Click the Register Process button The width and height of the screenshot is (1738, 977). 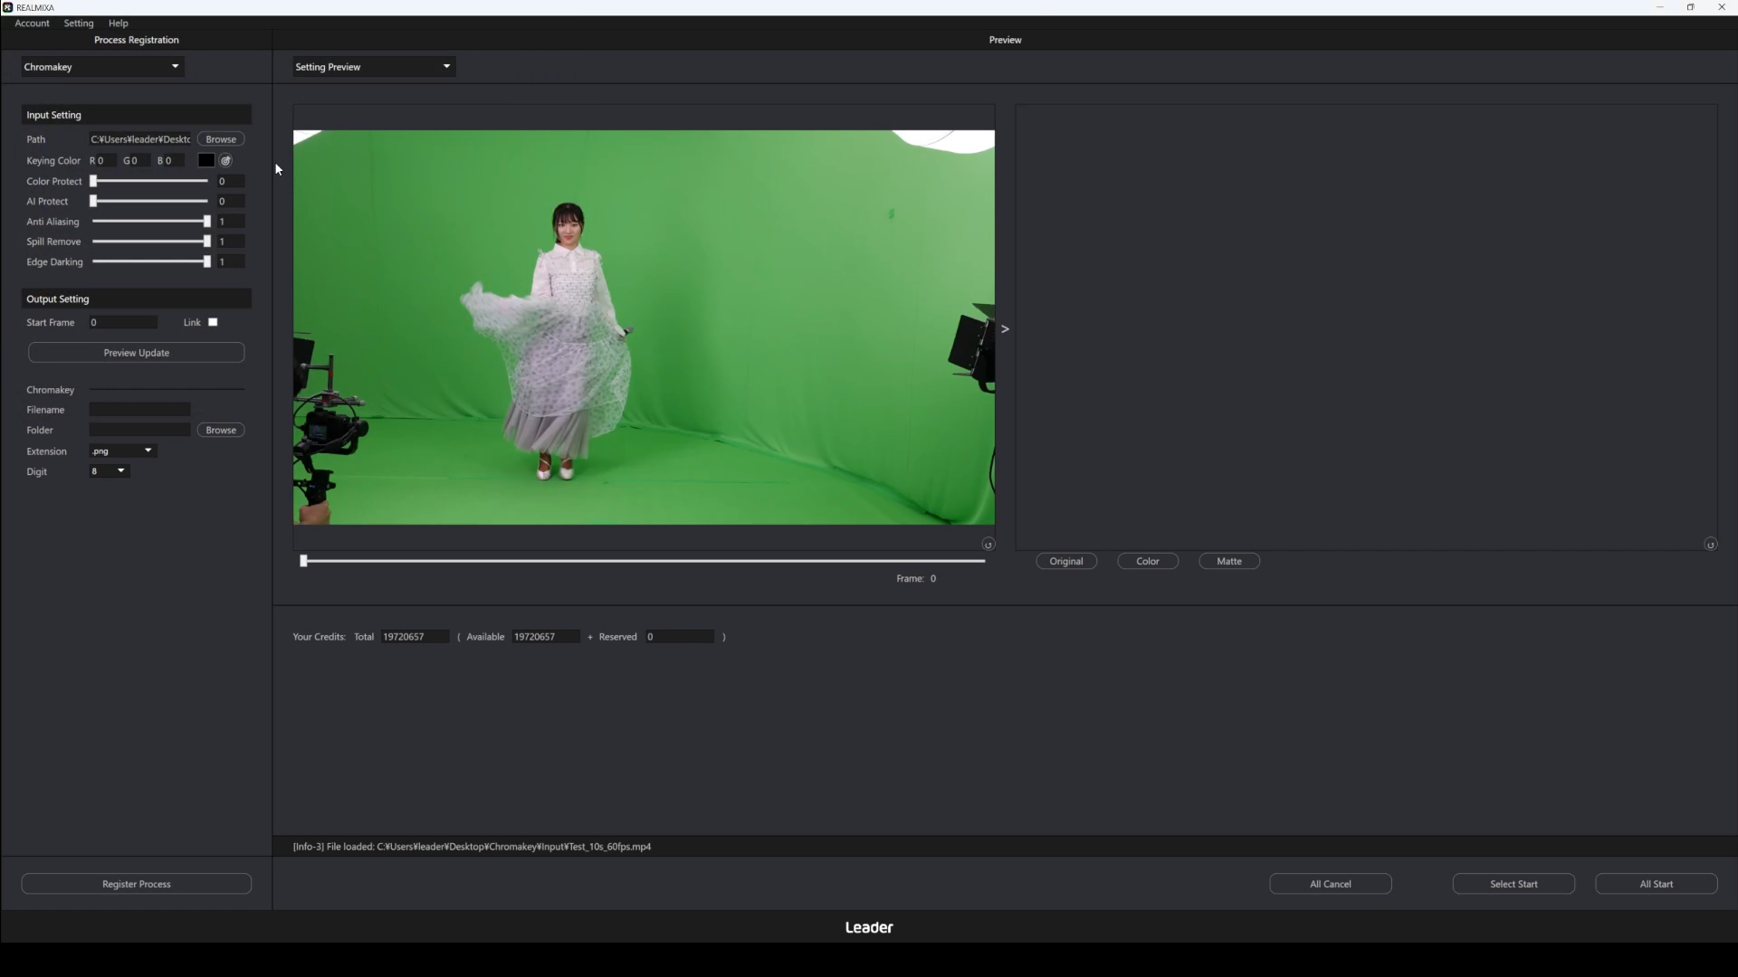pyautogui.click(x=137, y=884)
